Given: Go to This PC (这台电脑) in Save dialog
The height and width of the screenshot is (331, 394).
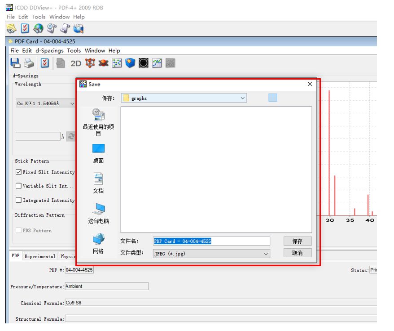Looking at the screenshot, I should 98,214.
